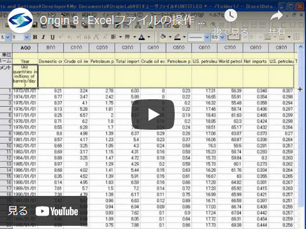Image resolution: width=306 pixels, height=229 pixels.
Task: Click the Watch on YouTube button
Action: click(x=43, y=211)
